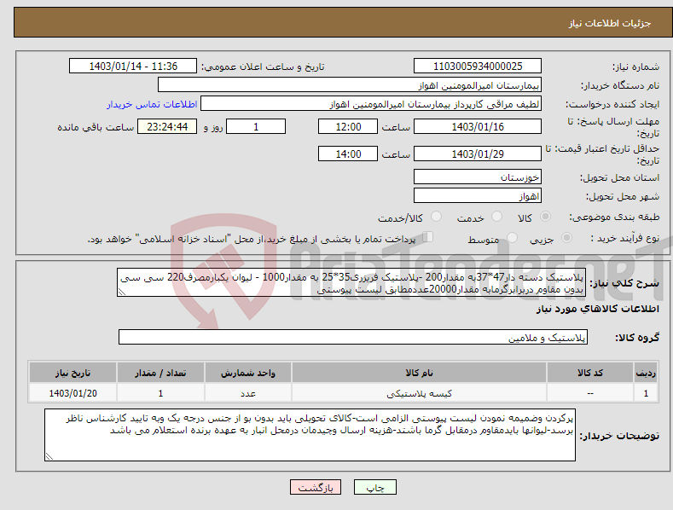Click the طبقه بندی موضوعی label
The height and width of the screenshot is (510, 673).
614,217
